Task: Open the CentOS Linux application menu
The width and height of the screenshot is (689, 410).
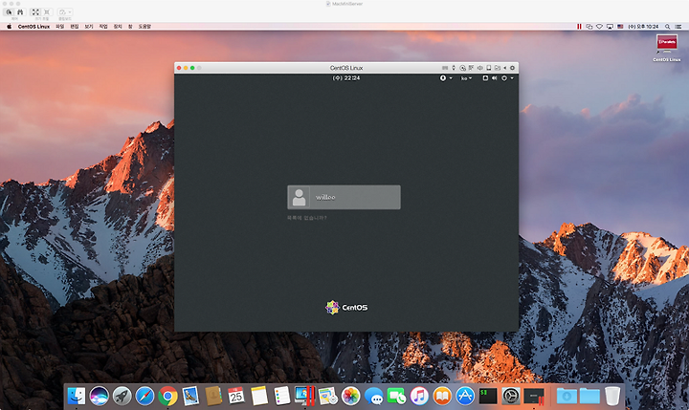Action: [33, 27]
